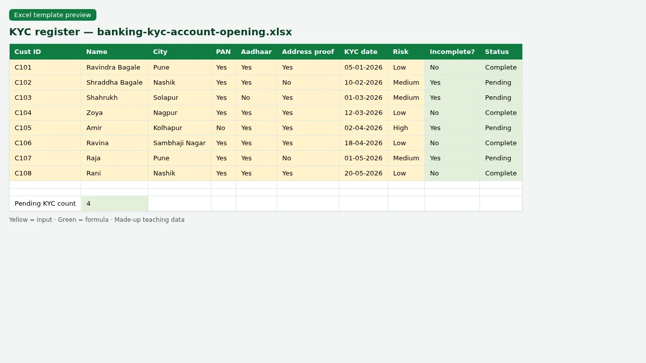The height and width of the screenshot is (363, 646).
Task: Select the Shahrukh name cell
Action: tap(115, 98)
